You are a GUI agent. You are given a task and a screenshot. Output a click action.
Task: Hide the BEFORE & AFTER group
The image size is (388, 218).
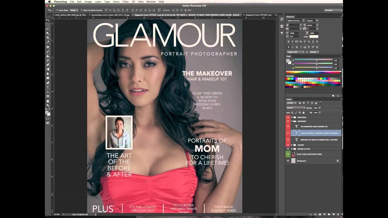coord(288,149)
